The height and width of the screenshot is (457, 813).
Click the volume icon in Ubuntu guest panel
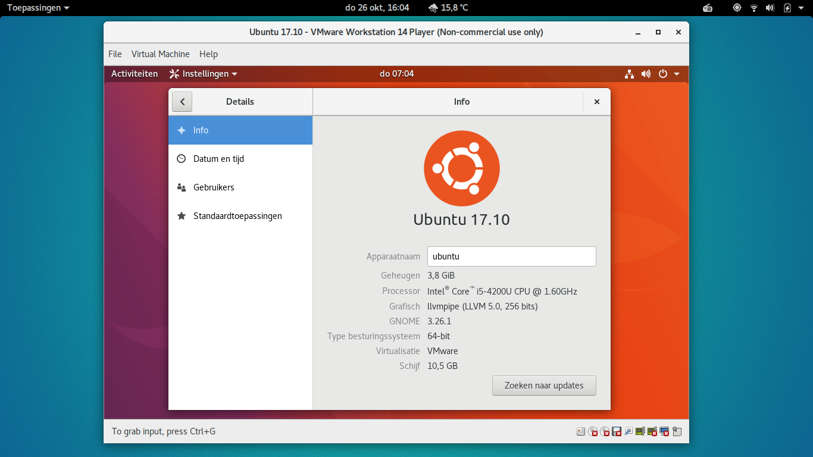coord(646,74)
